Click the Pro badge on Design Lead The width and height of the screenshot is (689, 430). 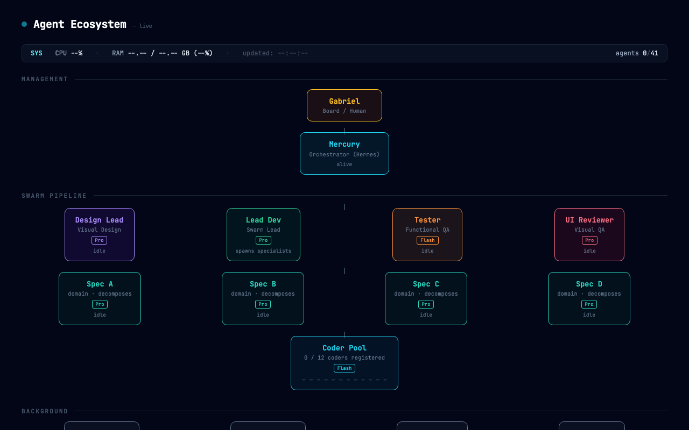pyautogui.click(x=100, y=240)
